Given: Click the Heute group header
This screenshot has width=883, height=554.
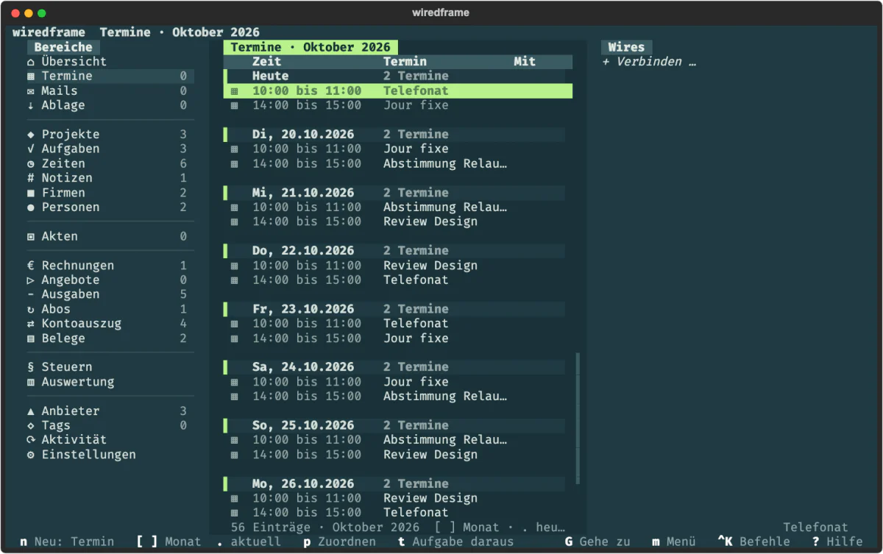Looking at the screenshot, I should click(394, 77).
